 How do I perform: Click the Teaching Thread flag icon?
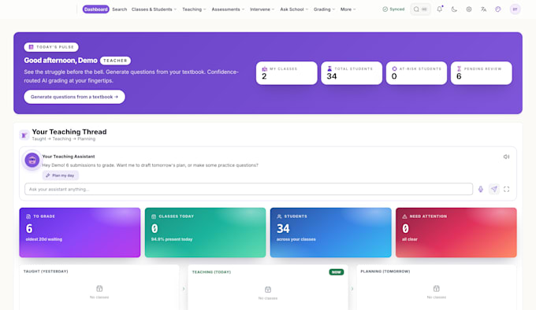[x=24, y=135]
